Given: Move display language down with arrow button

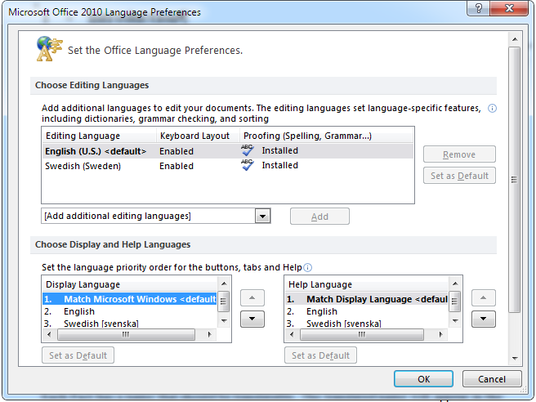Looking at the screenshot, I should click(252, 319).
